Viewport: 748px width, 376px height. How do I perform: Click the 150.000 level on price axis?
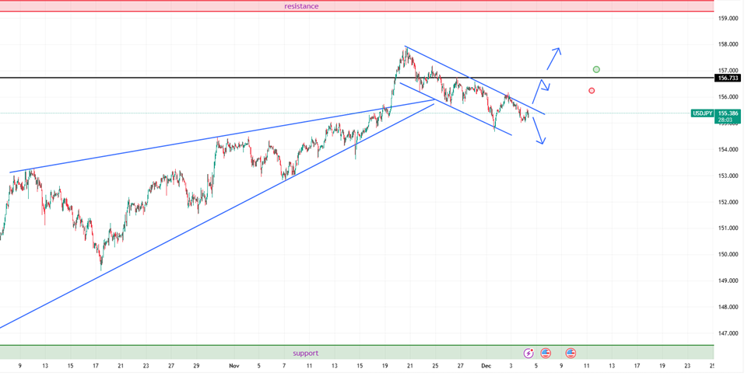tap(728, 254)
